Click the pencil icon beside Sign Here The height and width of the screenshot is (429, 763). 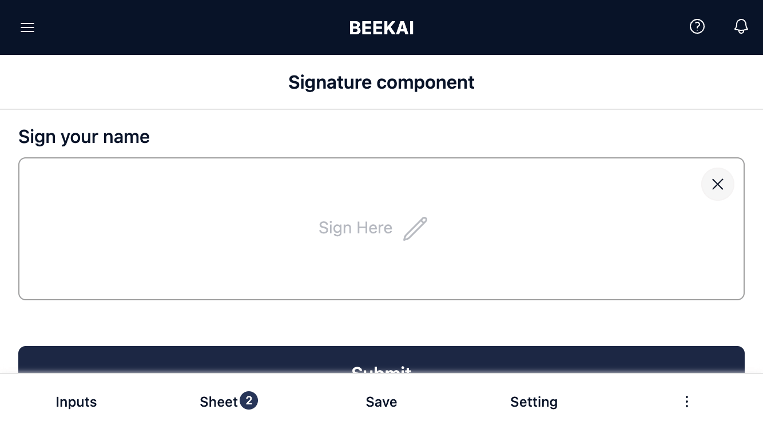point(415,229)
